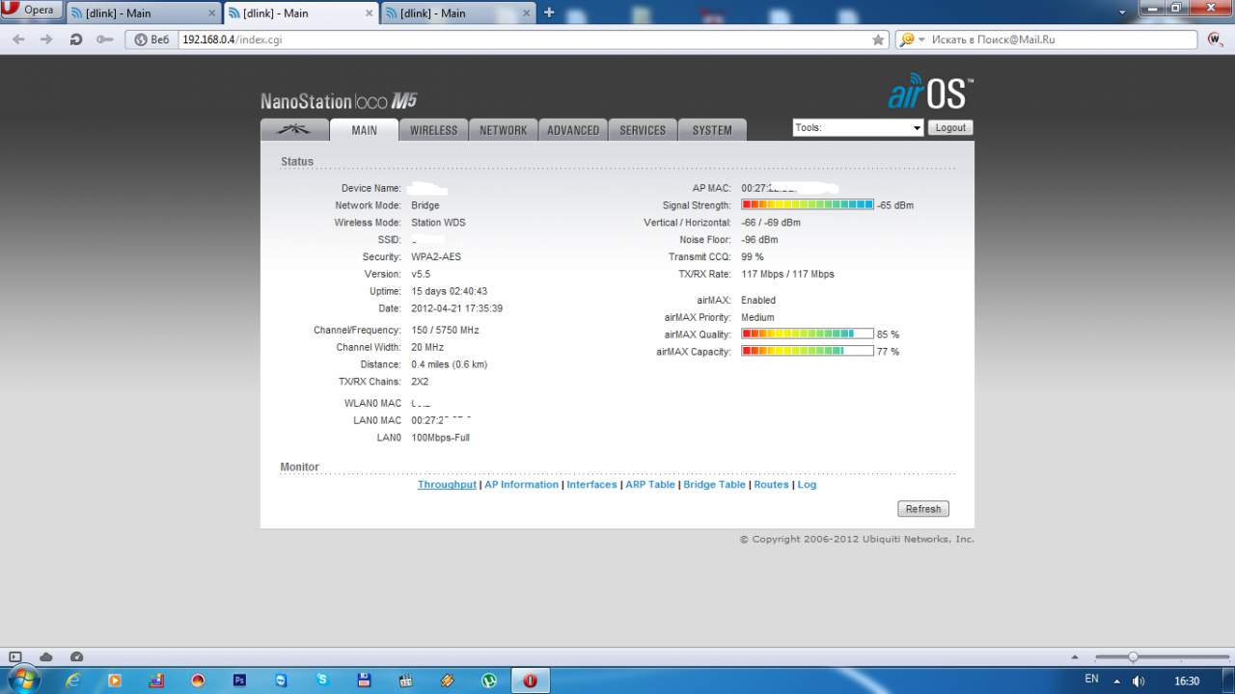This screenshot has height=694, width=1235.
Task: Click the EN language indicator in the tray
Action: 1091,680
